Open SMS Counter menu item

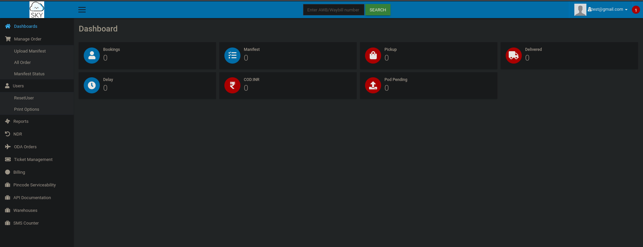point(37,223)
